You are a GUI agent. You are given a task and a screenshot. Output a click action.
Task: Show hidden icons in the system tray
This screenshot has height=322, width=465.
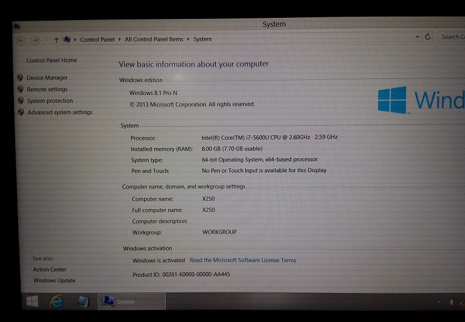point(439,302)
